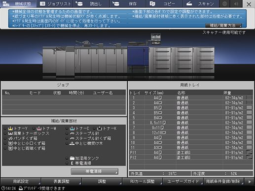Click the 帯電清掃 button

pos(95,171)
